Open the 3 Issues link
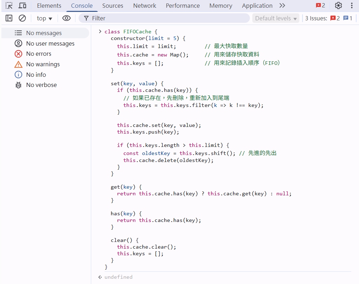 click(316, 18)
